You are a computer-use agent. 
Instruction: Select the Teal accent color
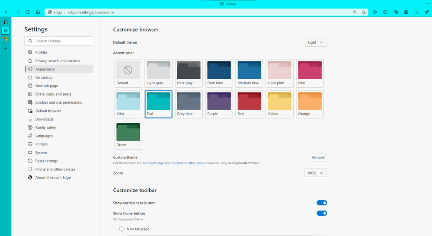[158, 104]
